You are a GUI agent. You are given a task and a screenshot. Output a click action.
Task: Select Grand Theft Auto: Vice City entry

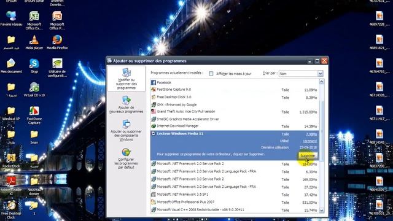point(235,112)
